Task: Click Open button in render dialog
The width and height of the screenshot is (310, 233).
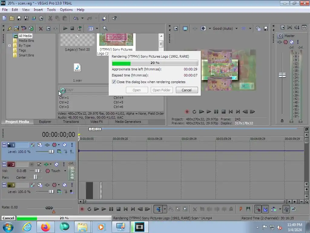Action: (137, 90)
